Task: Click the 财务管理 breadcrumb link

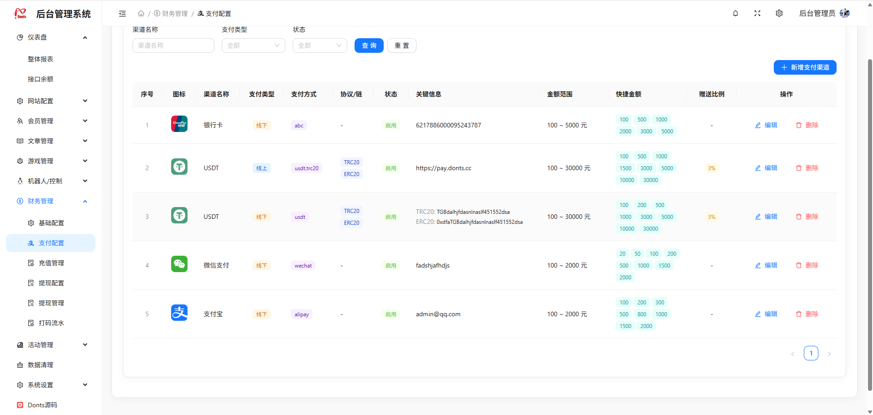Action: 171,14
